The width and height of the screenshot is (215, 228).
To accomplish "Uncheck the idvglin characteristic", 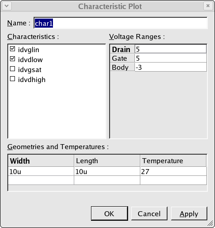I will pos(12,49).
